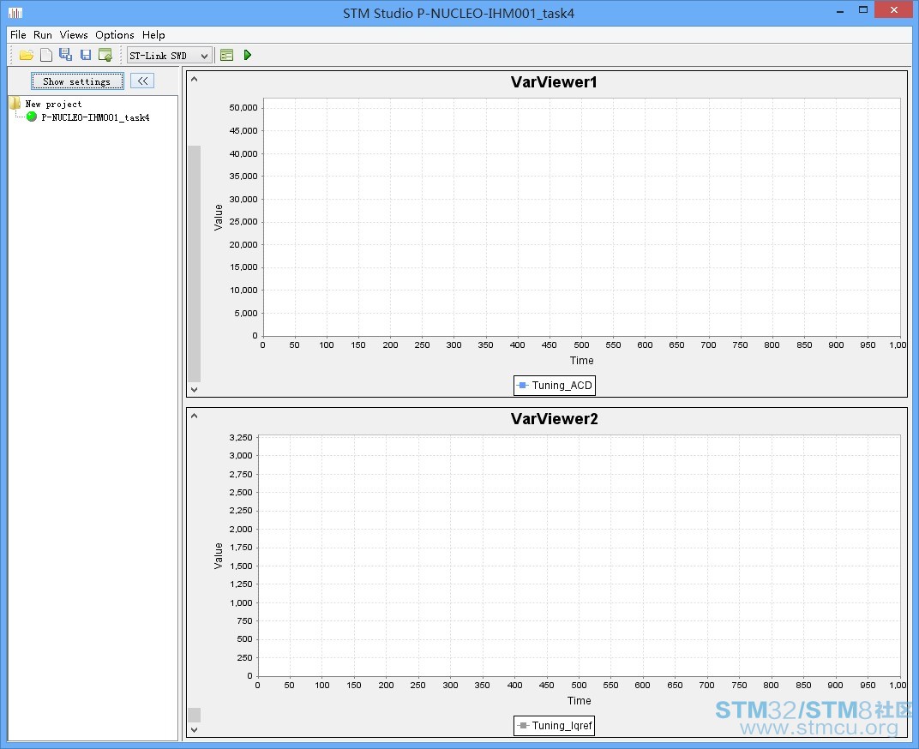Start acquisition with the green play button
Viewport: 919px width, 749px height.
(x=248, y=55)
